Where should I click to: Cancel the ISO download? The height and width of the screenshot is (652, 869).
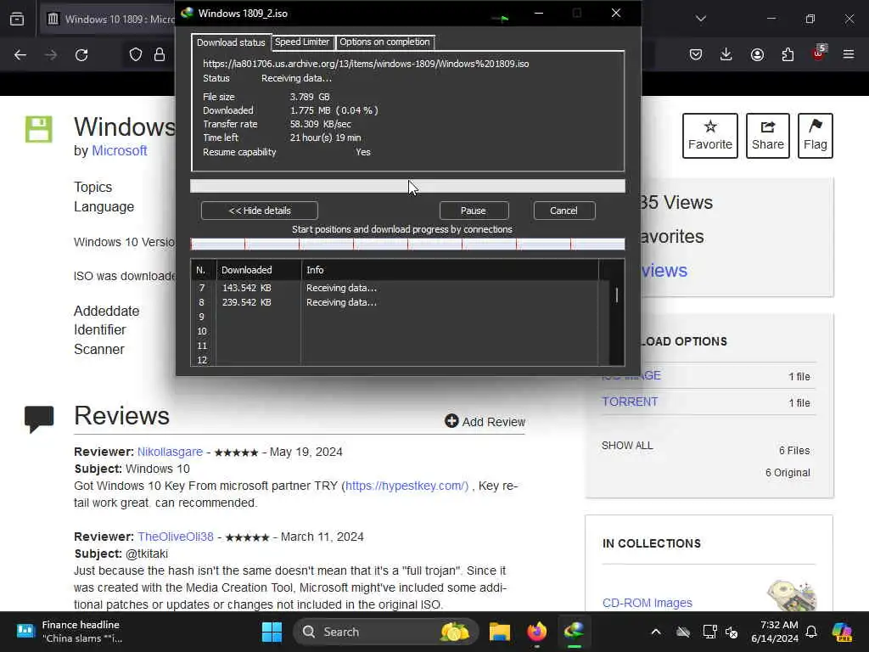pos(563,211)
